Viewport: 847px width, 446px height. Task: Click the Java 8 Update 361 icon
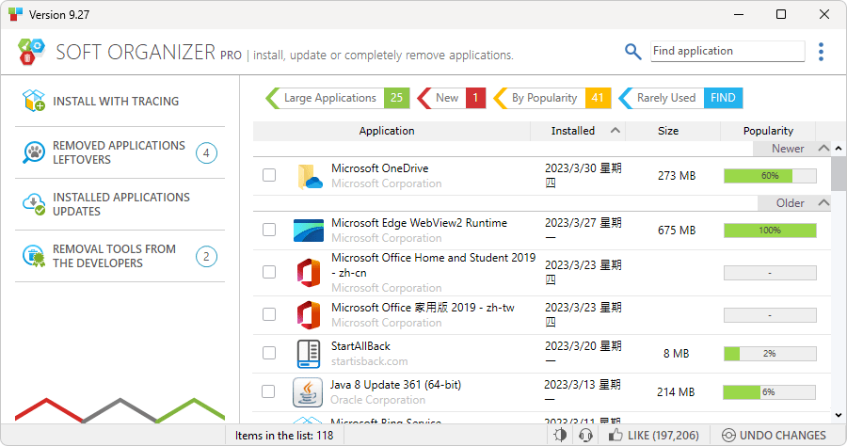tap(308, 392)
